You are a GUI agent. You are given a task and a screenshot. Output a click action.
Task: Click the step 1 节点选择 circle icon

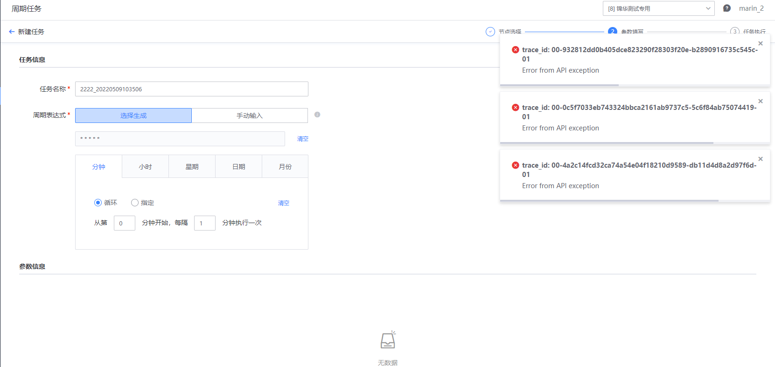(x=490, y=32)
